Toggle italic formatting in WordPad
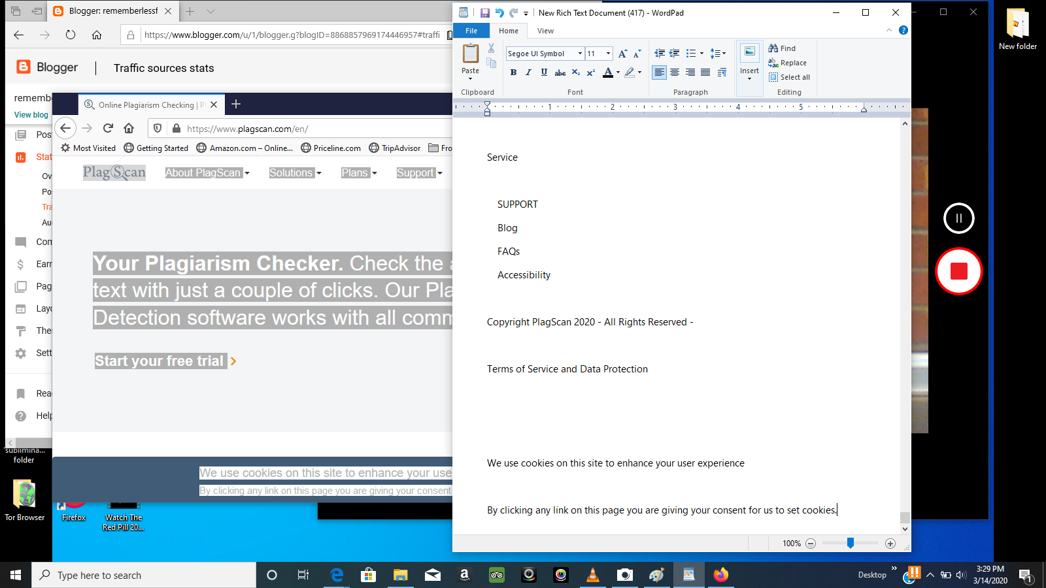Screen dimensions: 1046x588 [528, 73]
